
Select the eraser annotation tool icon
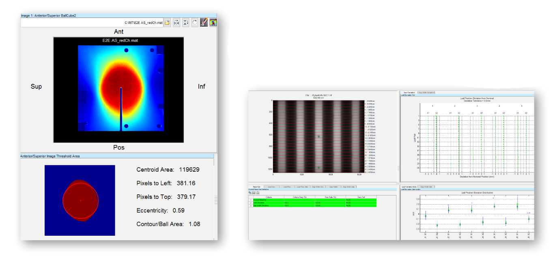click(x=204, y=22)
